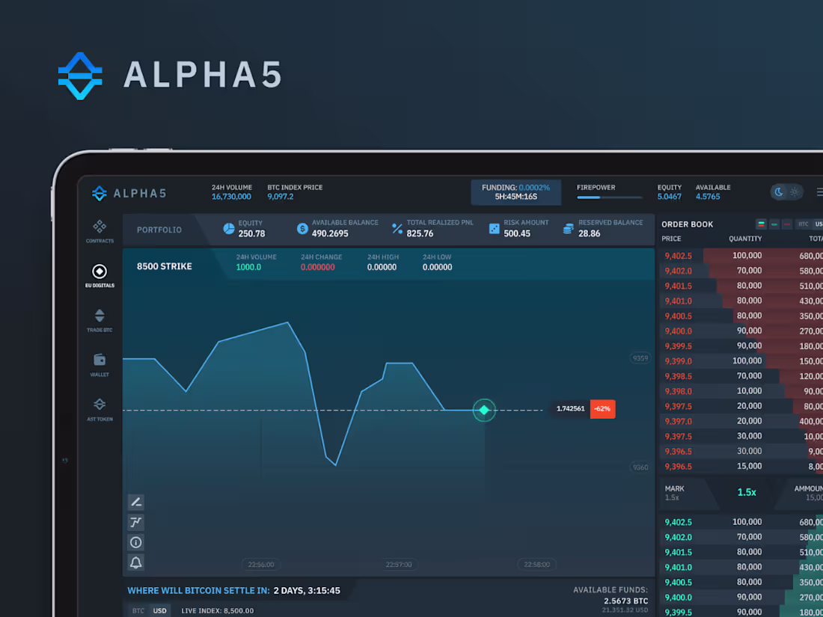Click the Live Index 8,500.00 text
This screenshot has height=617, width=823.
[217, 611]
